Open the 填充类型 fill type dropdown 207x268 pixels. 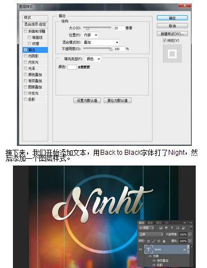tap(93, 59)
